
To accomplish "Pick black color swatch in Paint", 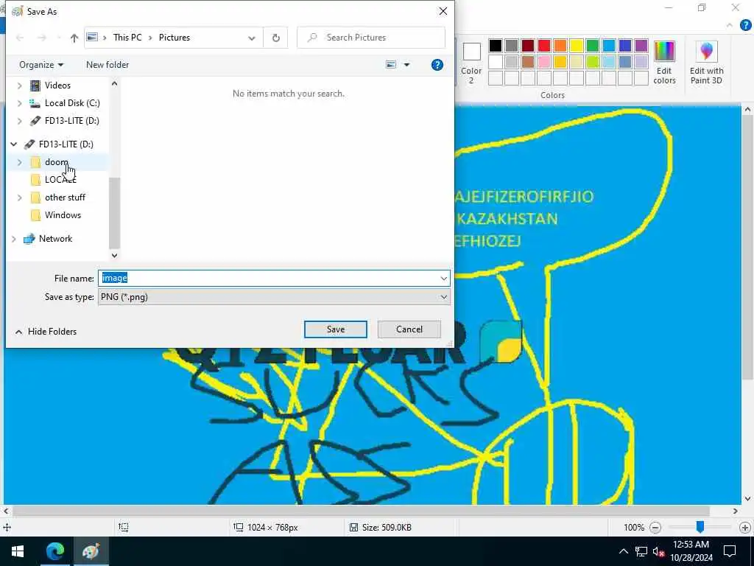I will [496, 46].
